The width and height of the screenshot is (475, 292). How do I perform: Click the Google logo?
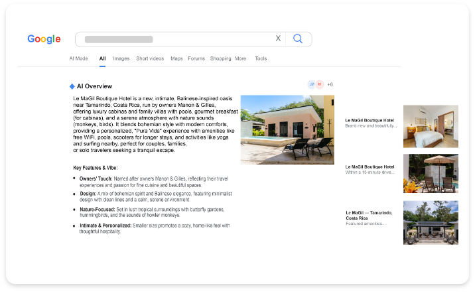tap(44, 39)
